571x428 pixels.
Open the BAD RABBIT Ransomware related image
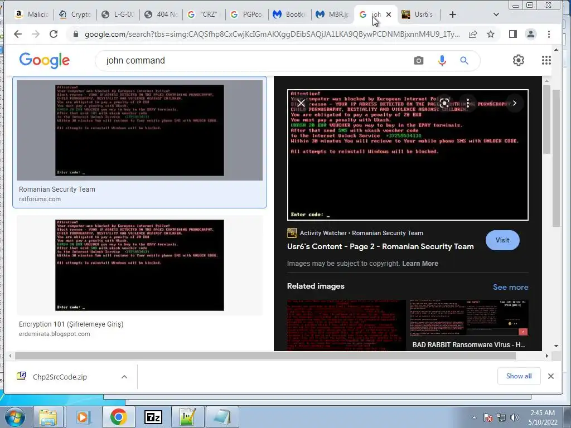pos(469,325)
